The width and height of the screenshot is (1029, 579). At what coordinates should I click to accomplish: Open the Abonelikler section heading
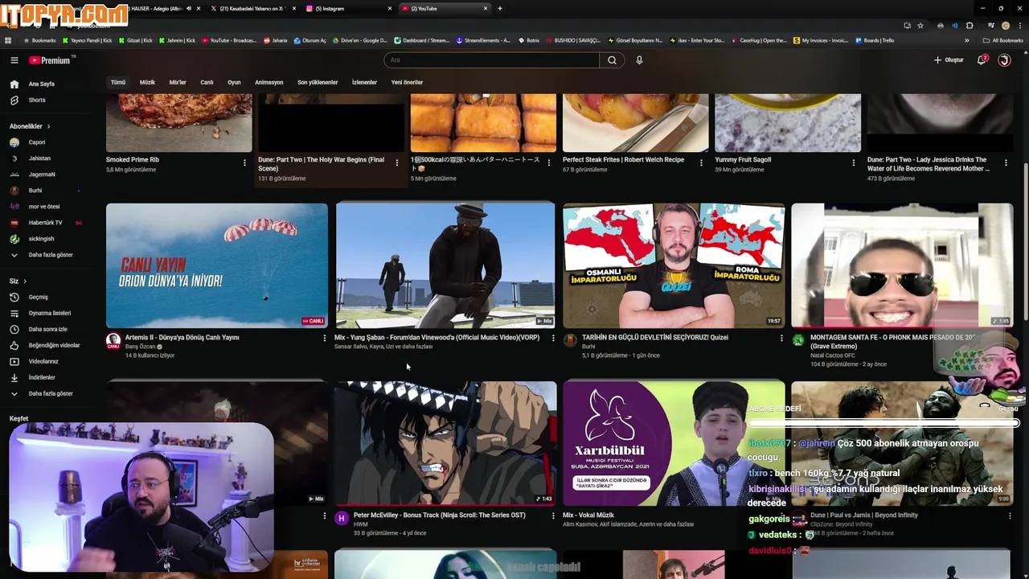point(29,126)
